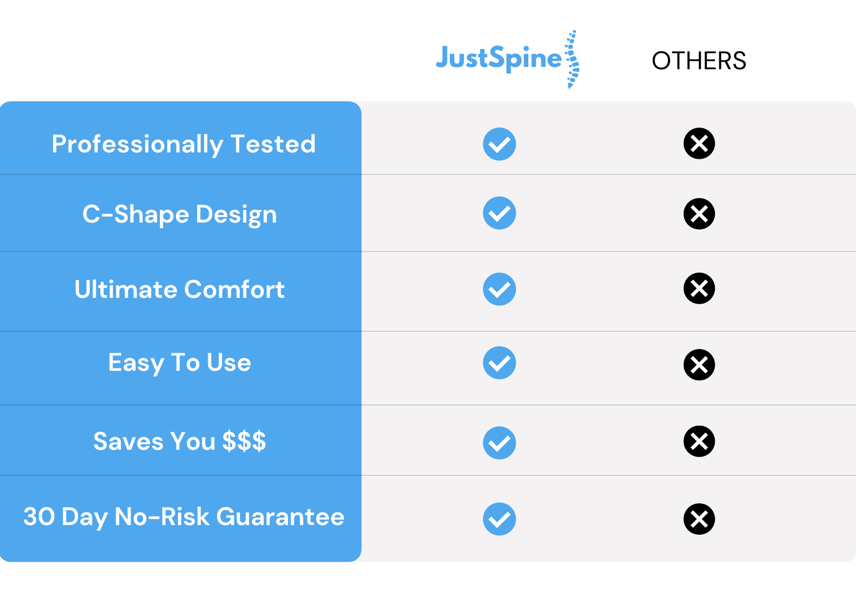Click the blue checkmark for Professionally Tested
Viewport: 856px width, 592px height.
tap(500, 144)
